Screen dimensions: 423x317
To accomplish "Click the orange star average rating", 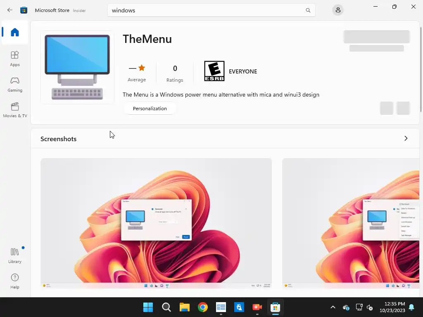I will tap(142, 68).
